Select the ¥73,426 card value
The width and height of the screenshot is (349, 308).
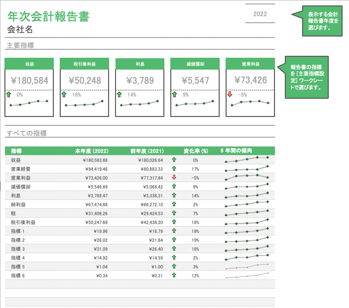pos(250,80)
